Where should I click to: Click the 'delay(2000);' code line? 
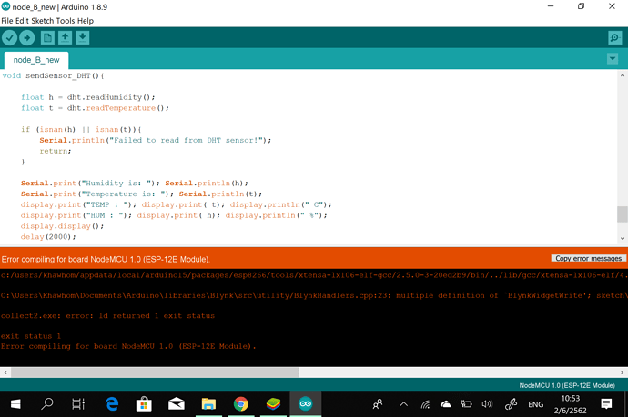(48, 237)
